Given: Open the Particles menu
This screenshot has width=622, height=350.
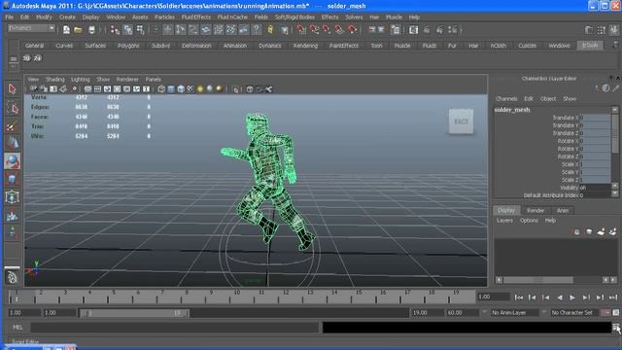Looking at the screenshot, I should click(x=164, y=17).
